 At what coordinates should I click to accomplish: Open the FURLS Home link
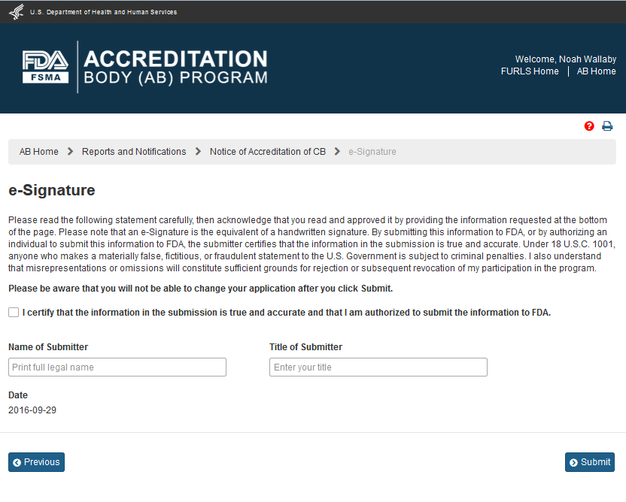point(530,71)
